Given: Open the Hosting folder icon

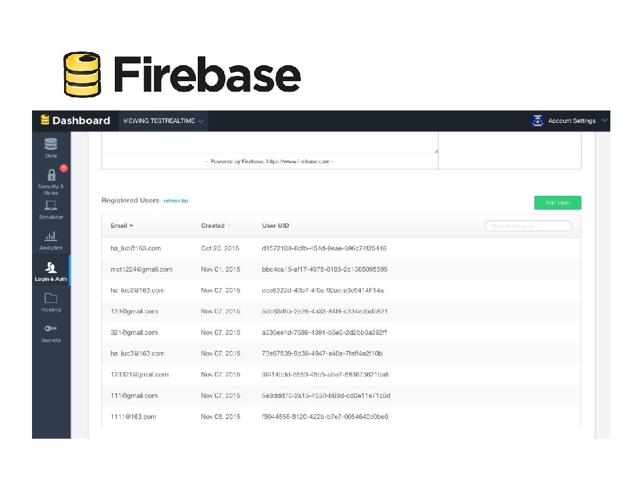Looking at the screenshot, I should click(x=51, y=298).
